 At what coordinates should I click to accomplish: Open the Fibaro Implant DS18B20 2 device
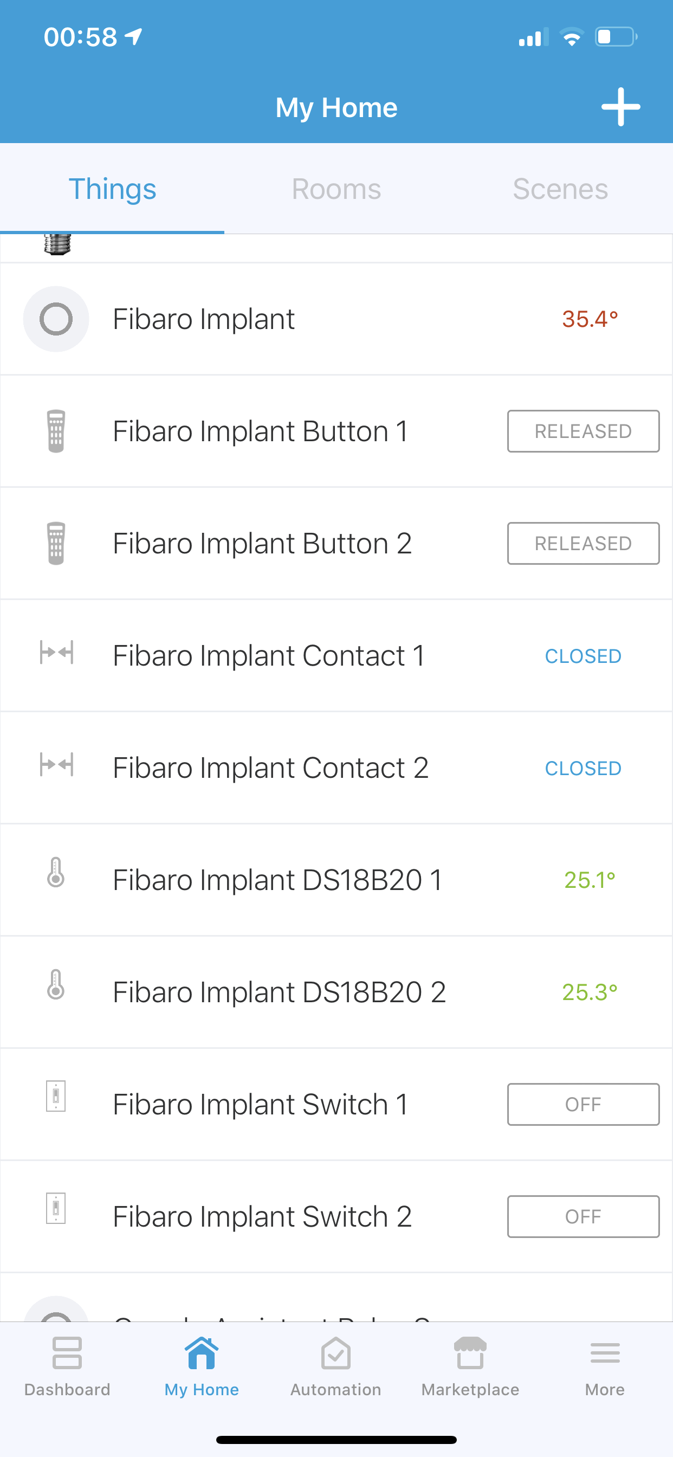280,992
